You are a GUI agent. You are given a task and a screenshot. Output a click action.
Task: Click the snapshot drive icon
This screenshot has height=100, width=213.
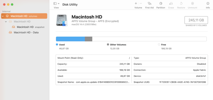[x=14, y=27]
